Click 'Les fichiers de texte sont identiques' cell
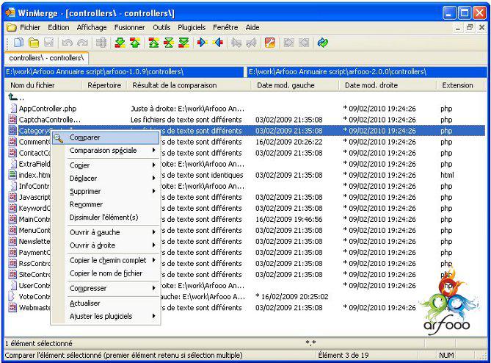The image size is (491, 363). pyautogui.click(x=202, y=175)
